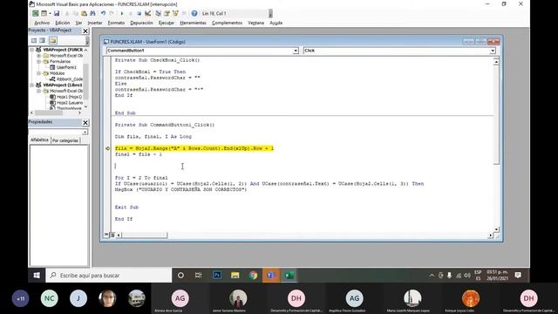Click the Reset stop square icon
The image size is (558, 314).
click(139, 14)
